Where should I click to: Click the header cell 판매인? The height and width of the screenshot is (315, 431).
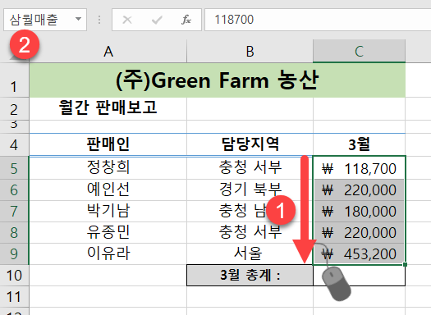[108, 144]
